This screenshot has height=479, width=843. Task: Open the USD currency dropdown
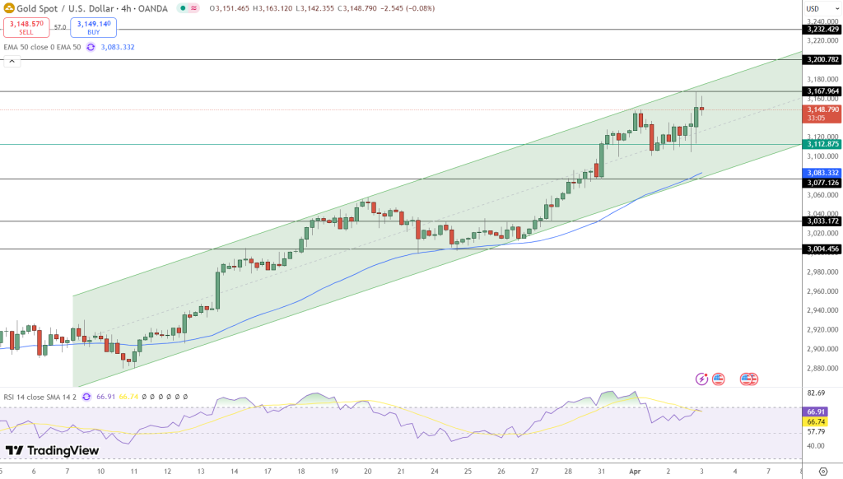[x=822, y=8]
